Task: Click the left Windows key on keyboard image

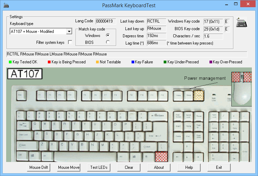Action: click(x=34, y=156)
